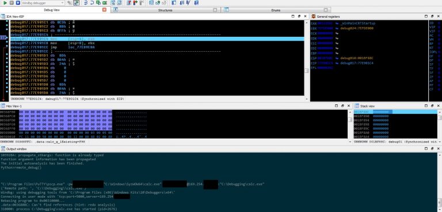Click the Step into toolbar icon
442x212 pixels.
[86, 3]
